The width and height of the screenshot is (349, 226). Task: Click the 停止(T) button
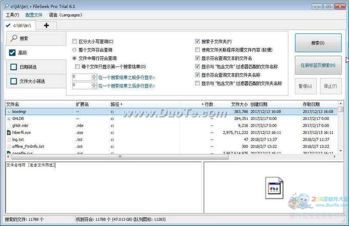click(331, 86)
